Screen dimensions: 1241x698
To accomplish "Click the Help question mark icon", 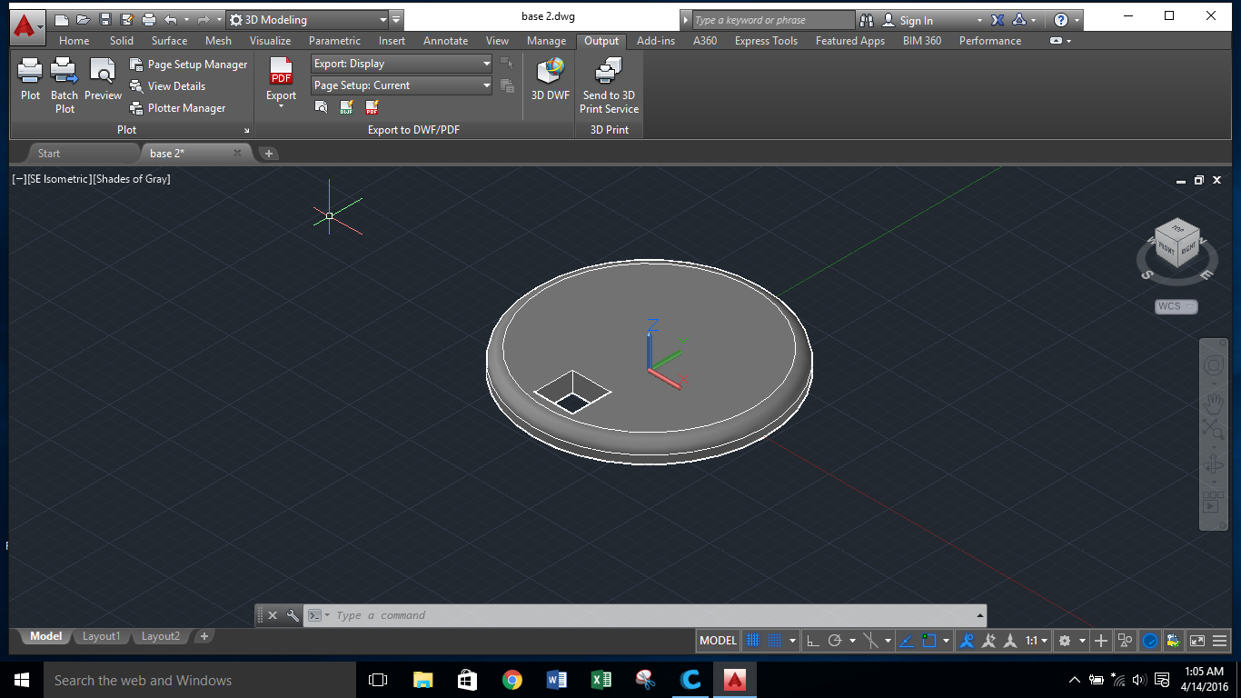I will pos(1060,20).
